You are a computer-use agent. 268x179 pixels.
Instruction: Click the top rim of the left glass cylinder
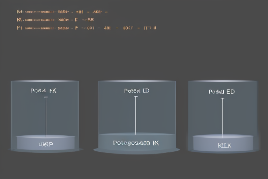coord(45,81)
